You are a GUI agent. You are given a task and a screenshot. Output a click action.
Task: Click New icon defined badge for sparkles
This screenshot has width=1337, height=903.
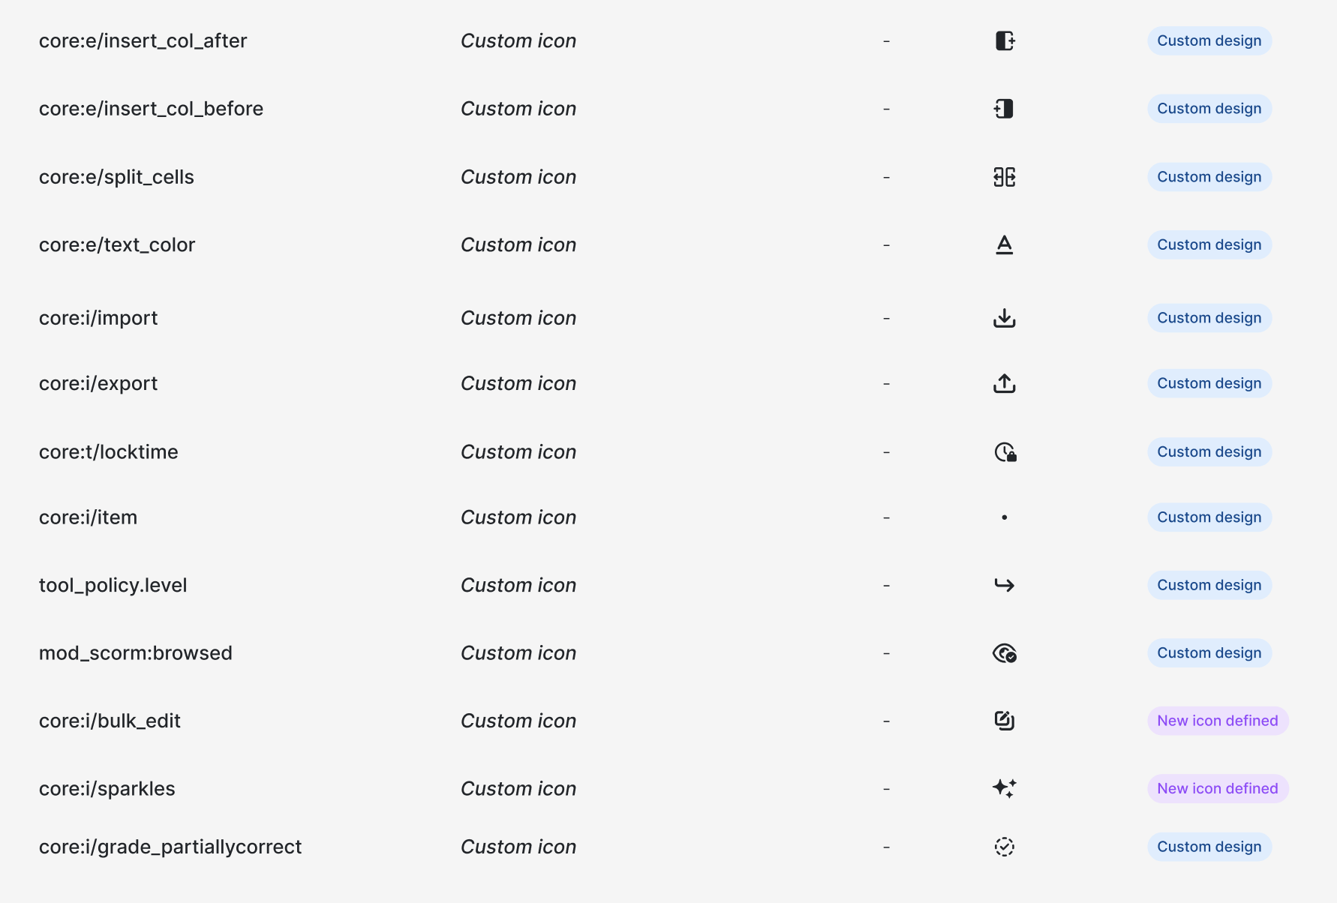pyautogui.click(x=1218, y=788)
